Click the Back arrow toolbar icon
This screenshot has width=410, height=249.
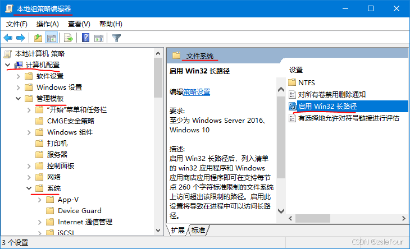tap(8, 38)
